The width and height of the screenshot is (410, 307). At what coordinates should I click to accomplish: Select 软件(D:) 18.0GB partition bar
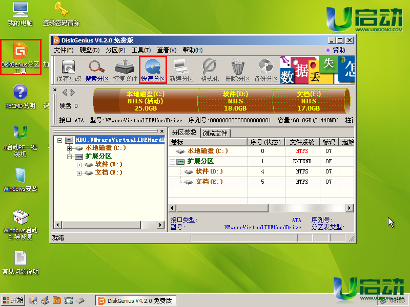click(235, 101)
